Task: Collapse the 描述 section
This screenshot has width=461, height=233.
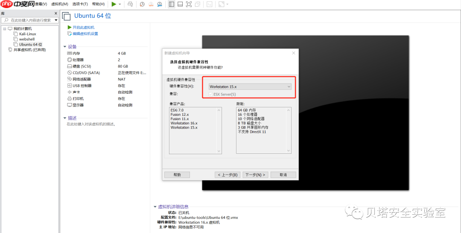Action: (65, 118)
